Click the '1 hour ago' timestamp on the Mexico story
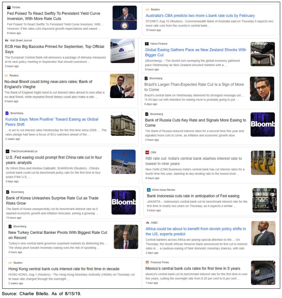This screenshot has width=282, height=298. pos(152,283)
